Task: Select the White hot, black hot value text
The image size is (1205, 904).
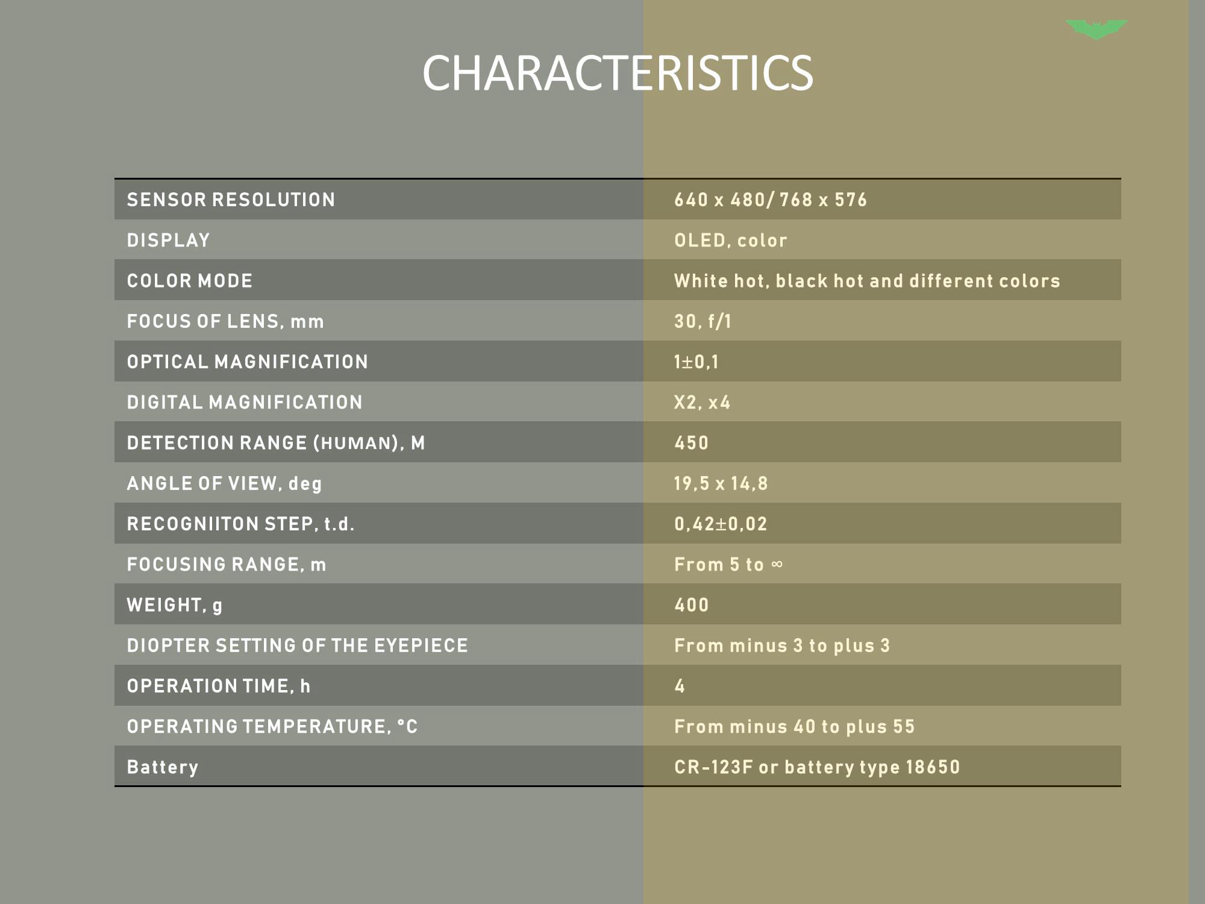Action: click(x=867, y=281)
